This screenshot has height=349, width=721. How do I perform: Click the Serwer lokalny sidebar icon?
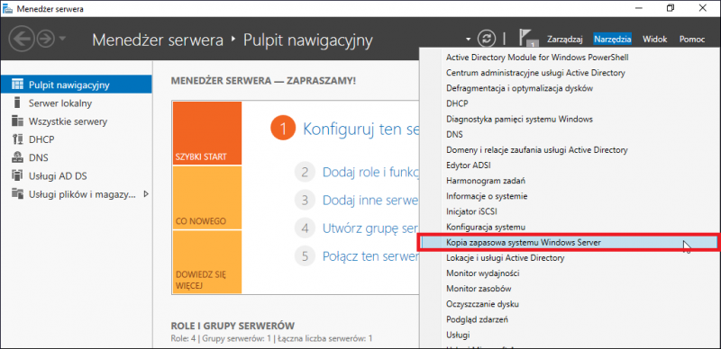pyautogui.click(x=17, y=103)
